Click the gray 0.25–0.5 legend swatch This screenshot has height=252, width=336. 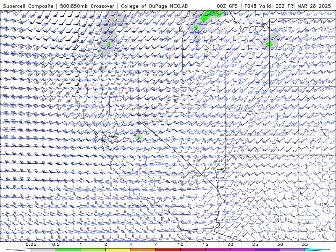[43, 250]
